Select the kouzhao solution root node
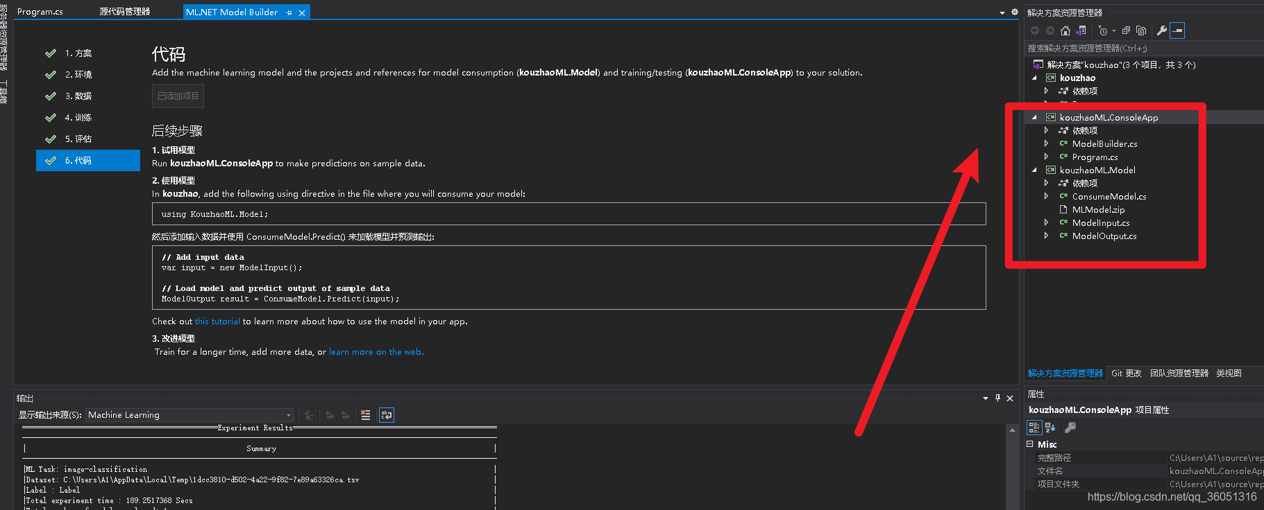The width and height of the screenshot is (1264, 510). 1120,64
